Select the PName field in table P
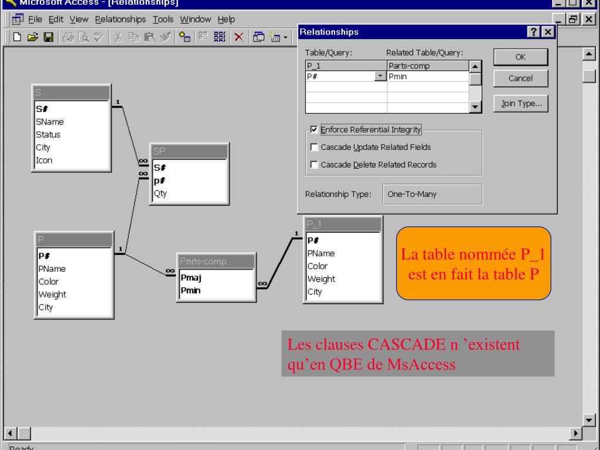This screenshot has height=450, width=600. point(74,269)
